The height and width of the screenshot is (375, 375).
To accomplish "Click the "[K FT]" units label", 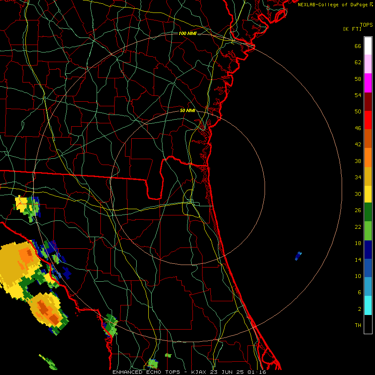I will coord(352,29).
